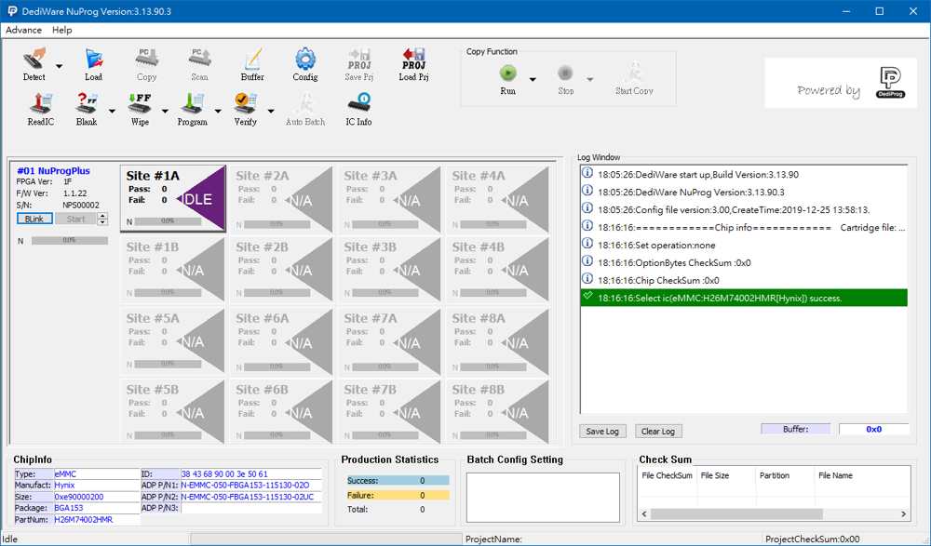Click the Buffer checksum value field
Viewport: 931px width, 546px height.
(x=873, y=429)
